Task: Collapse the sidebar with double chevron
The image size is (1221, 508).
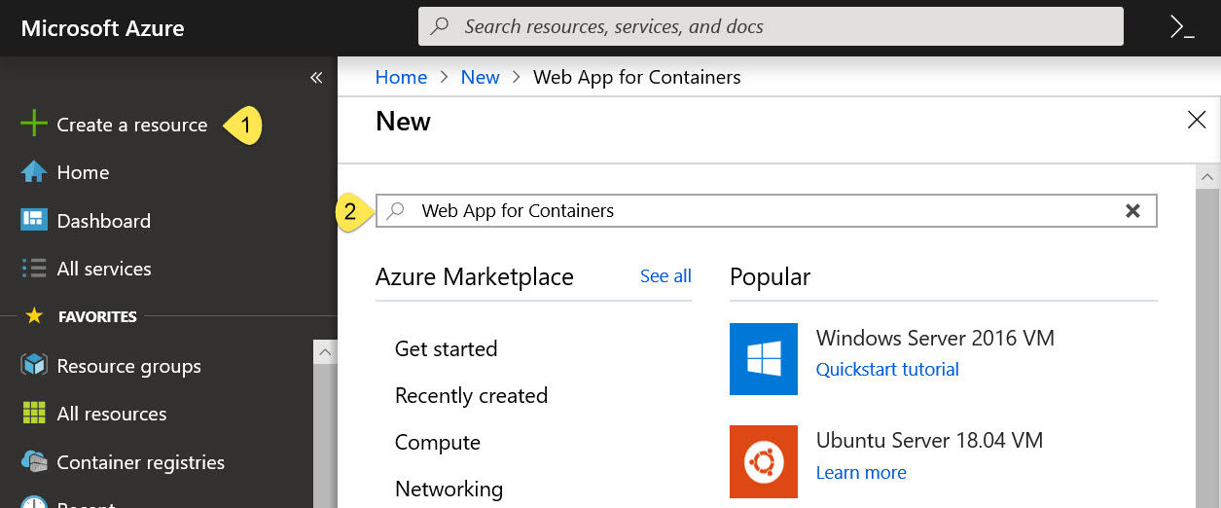Action: coord(316,78)
